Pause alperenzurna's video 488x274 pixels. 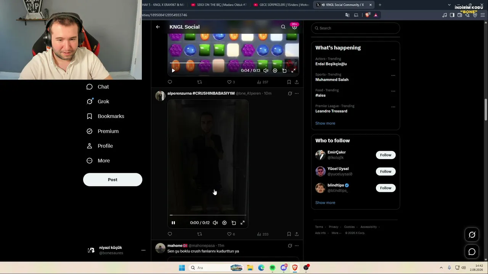tap(173, 223)
